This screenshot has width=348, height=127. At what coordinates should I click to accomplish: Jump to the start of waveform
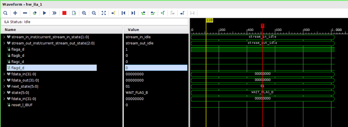(x=123, y=13)
